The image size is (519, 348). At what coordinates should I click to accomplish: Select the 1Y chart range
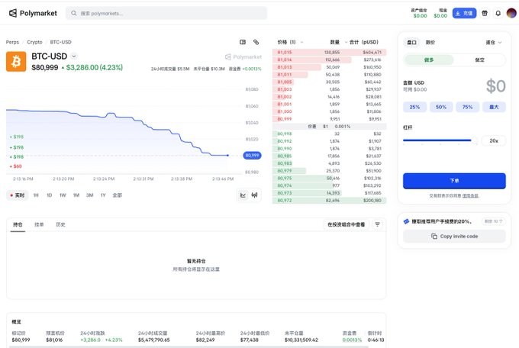(103, 195)
